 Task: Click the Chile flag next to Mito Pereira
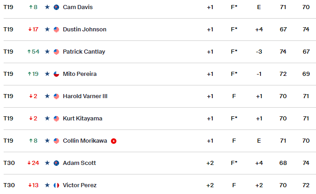click(x=56, y=74)
